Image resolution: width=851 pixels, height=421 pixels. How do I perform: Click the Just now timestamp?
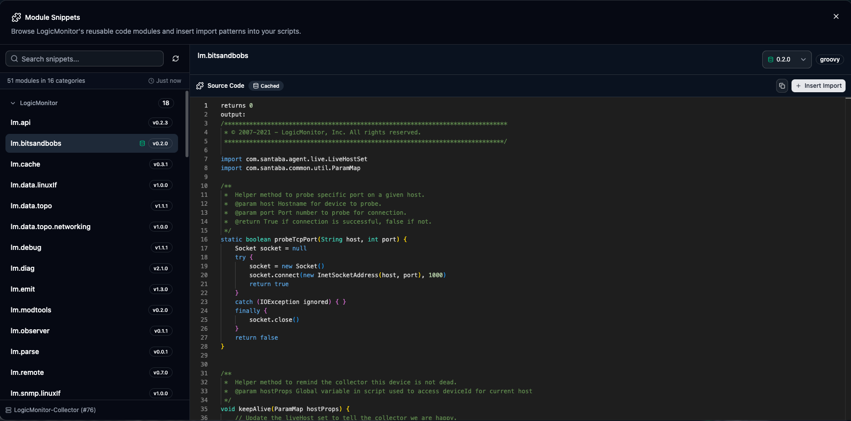[169, 81]
